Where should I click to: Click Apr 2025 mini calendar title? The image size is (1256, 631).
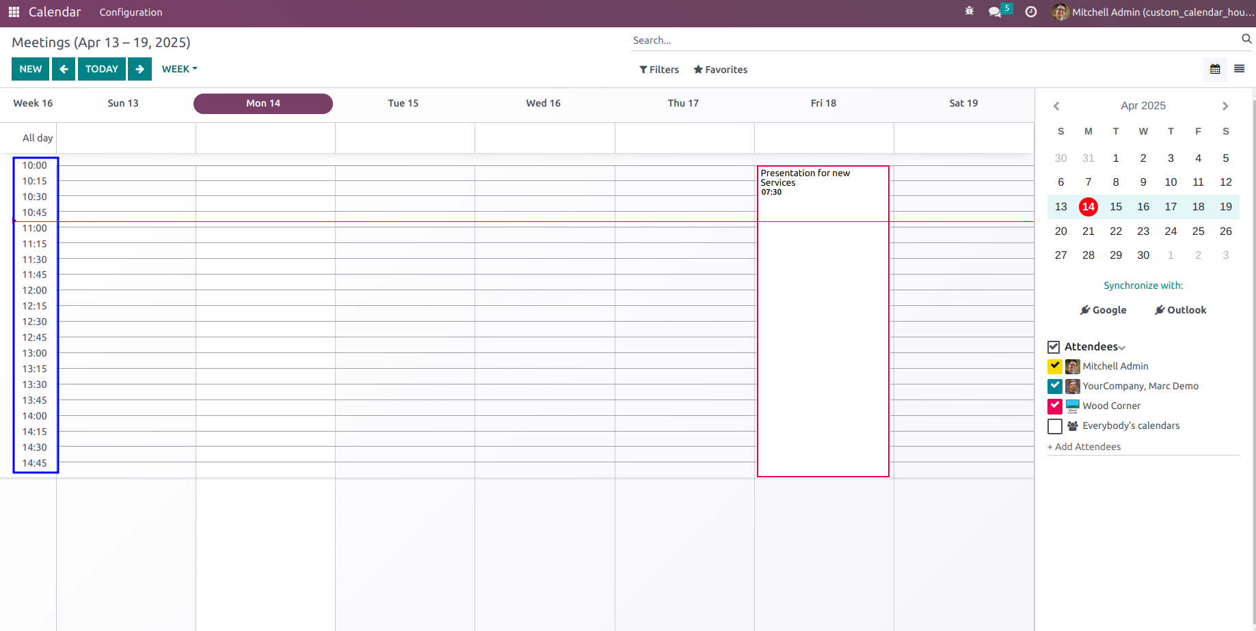(1143, 106)
